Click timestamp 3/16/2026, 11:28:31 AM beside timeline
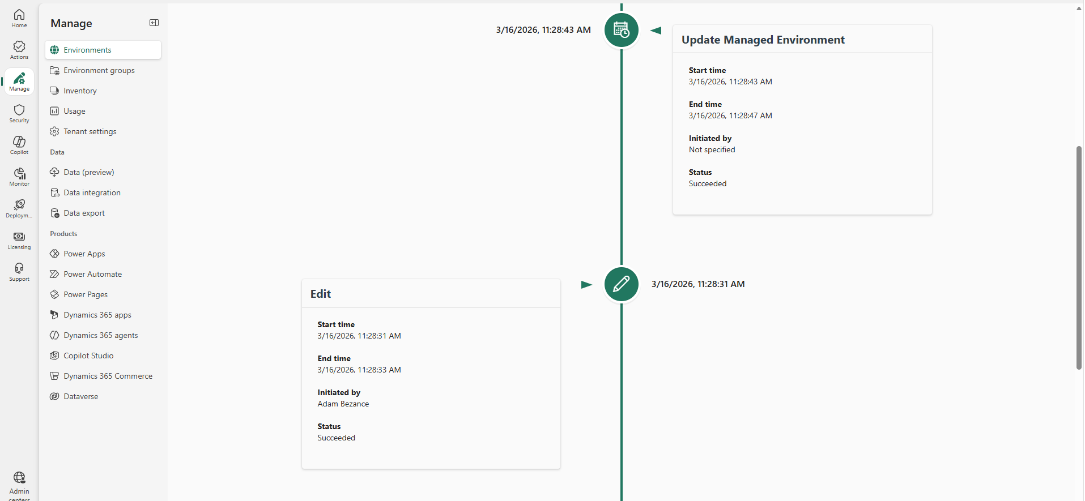The width and height of the screenshot is (1085, 501). [698, 284]
